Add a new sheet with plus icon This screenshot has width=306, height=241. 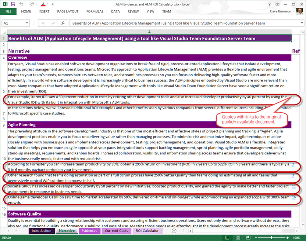click(x=174, y=231)
